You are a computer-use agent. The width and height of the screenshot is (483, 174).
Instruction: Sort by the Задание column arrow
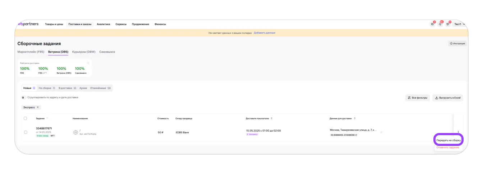pyautogui.click(x=47, y=118)
